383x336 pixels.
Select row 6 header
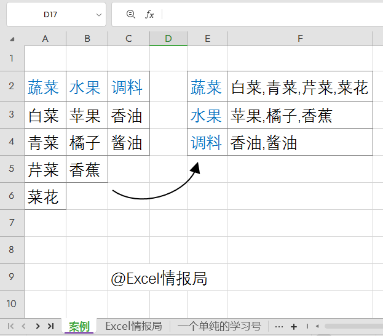click(12, 196)
